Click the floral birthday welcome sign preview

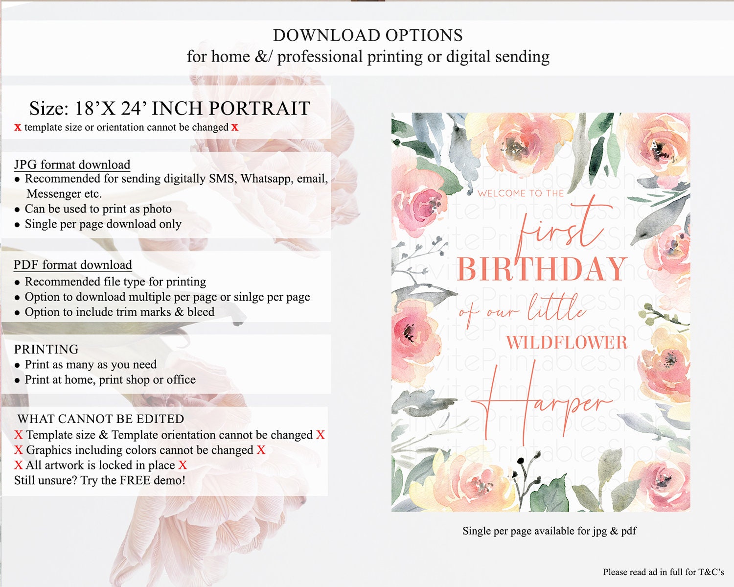click(x=541, y=312)
